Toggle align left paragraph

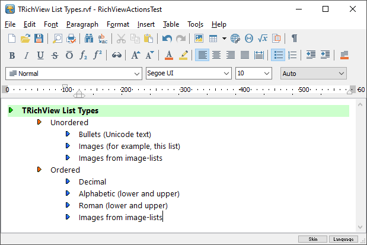[202, 55]
